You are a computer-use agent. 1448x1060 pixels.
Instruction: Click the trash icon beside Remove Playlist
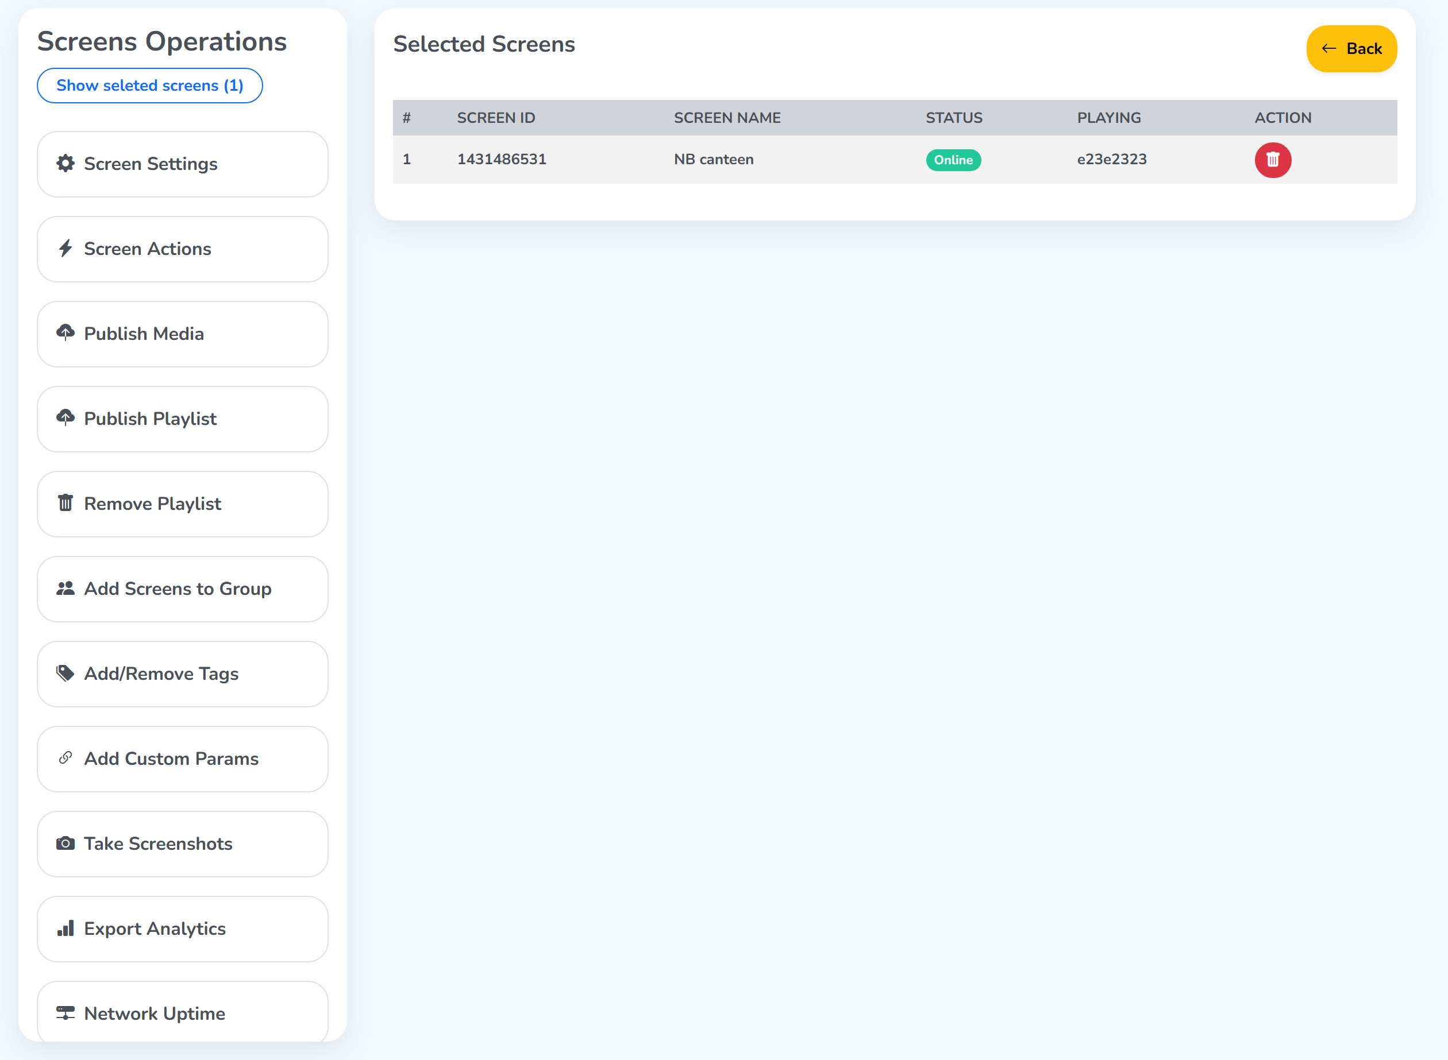[66, 503]
